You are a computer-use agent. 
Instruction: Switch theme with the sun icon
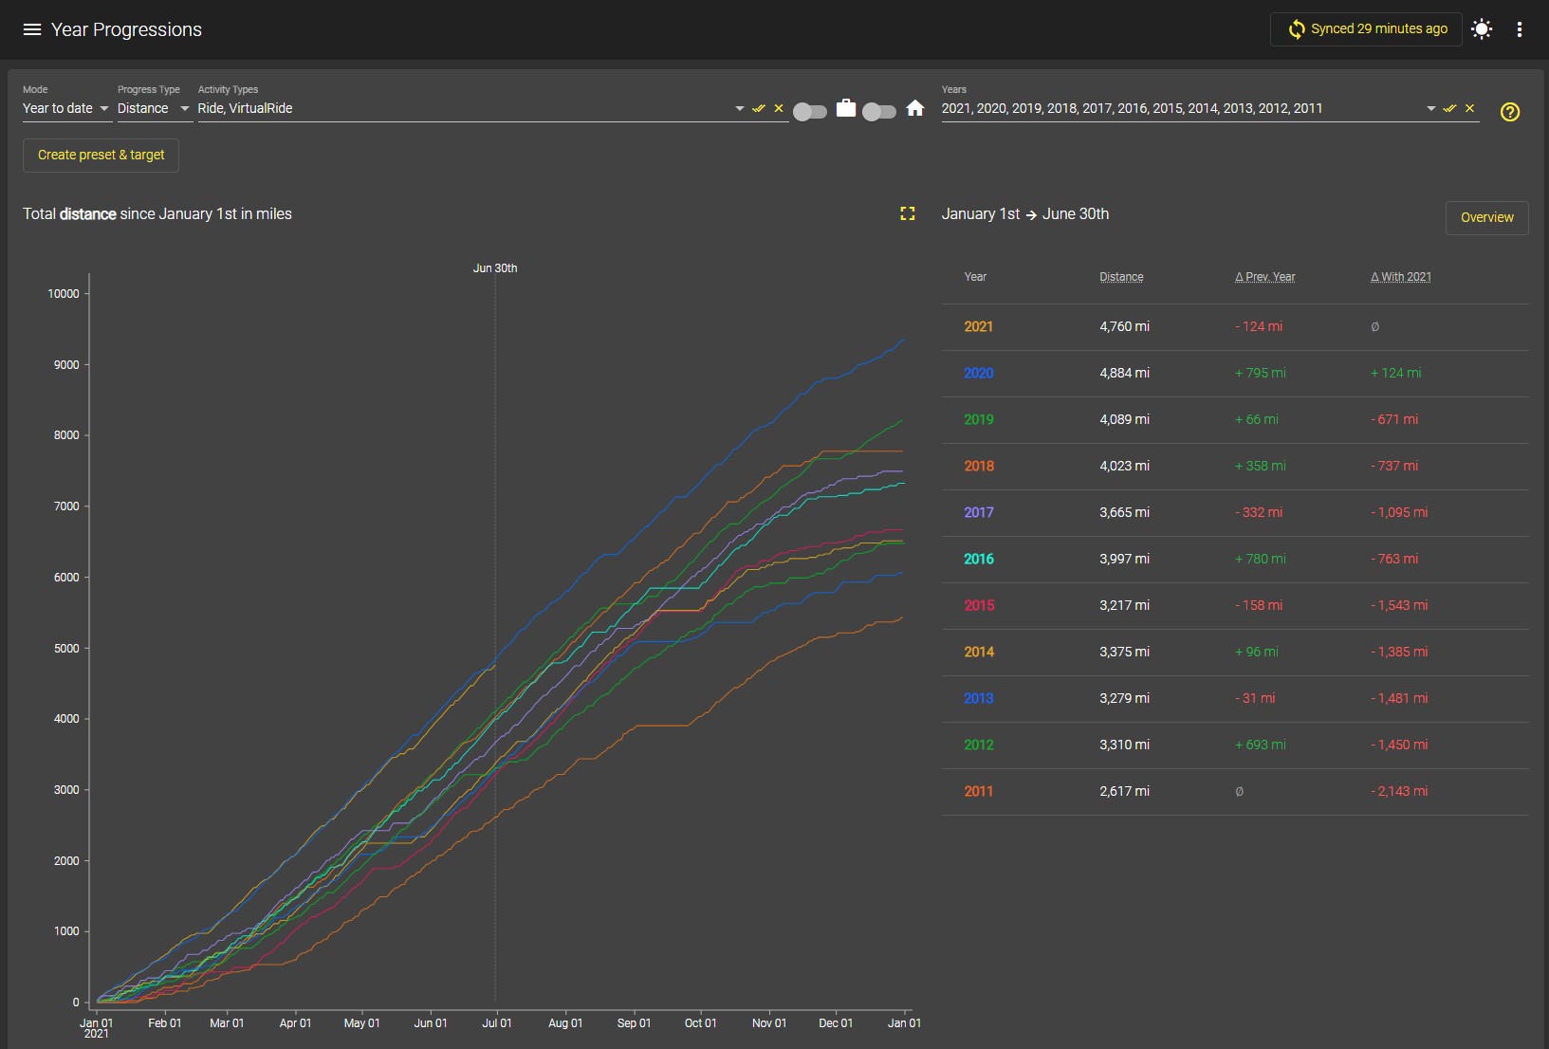click(x=1482, y=29)
